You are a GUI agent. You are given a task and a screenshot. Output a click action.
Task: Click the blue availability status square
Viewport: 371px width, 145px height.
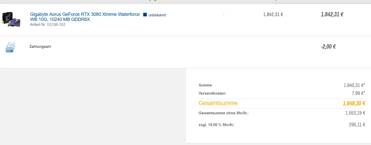pyautogui.click(x=145, y=15)
